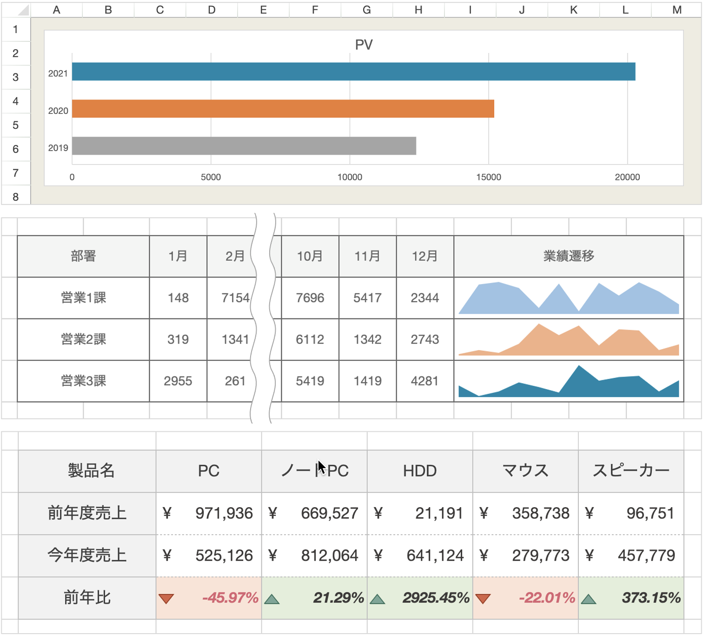Select the cell containing 148
This screenshot has width=703, height=635.
(178, 298)
